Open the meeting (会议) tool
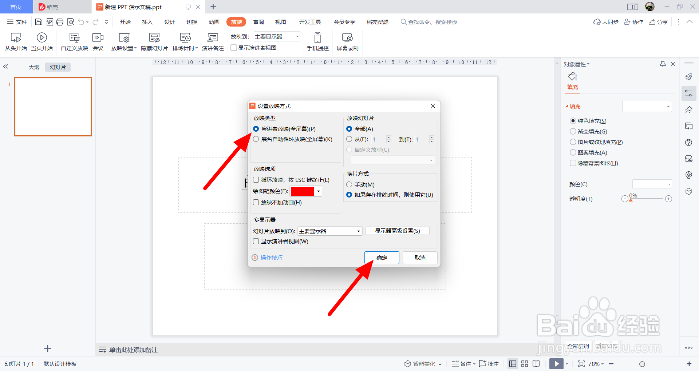The height and width of the screenshot is (371, 699). coord(98,42)
